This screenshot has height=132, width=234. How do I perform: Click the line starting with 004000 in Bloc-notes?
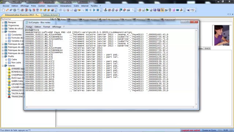tap(97, 79)
